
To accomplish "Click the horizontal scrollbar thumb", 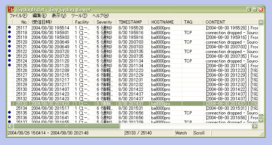I will 66,126.
